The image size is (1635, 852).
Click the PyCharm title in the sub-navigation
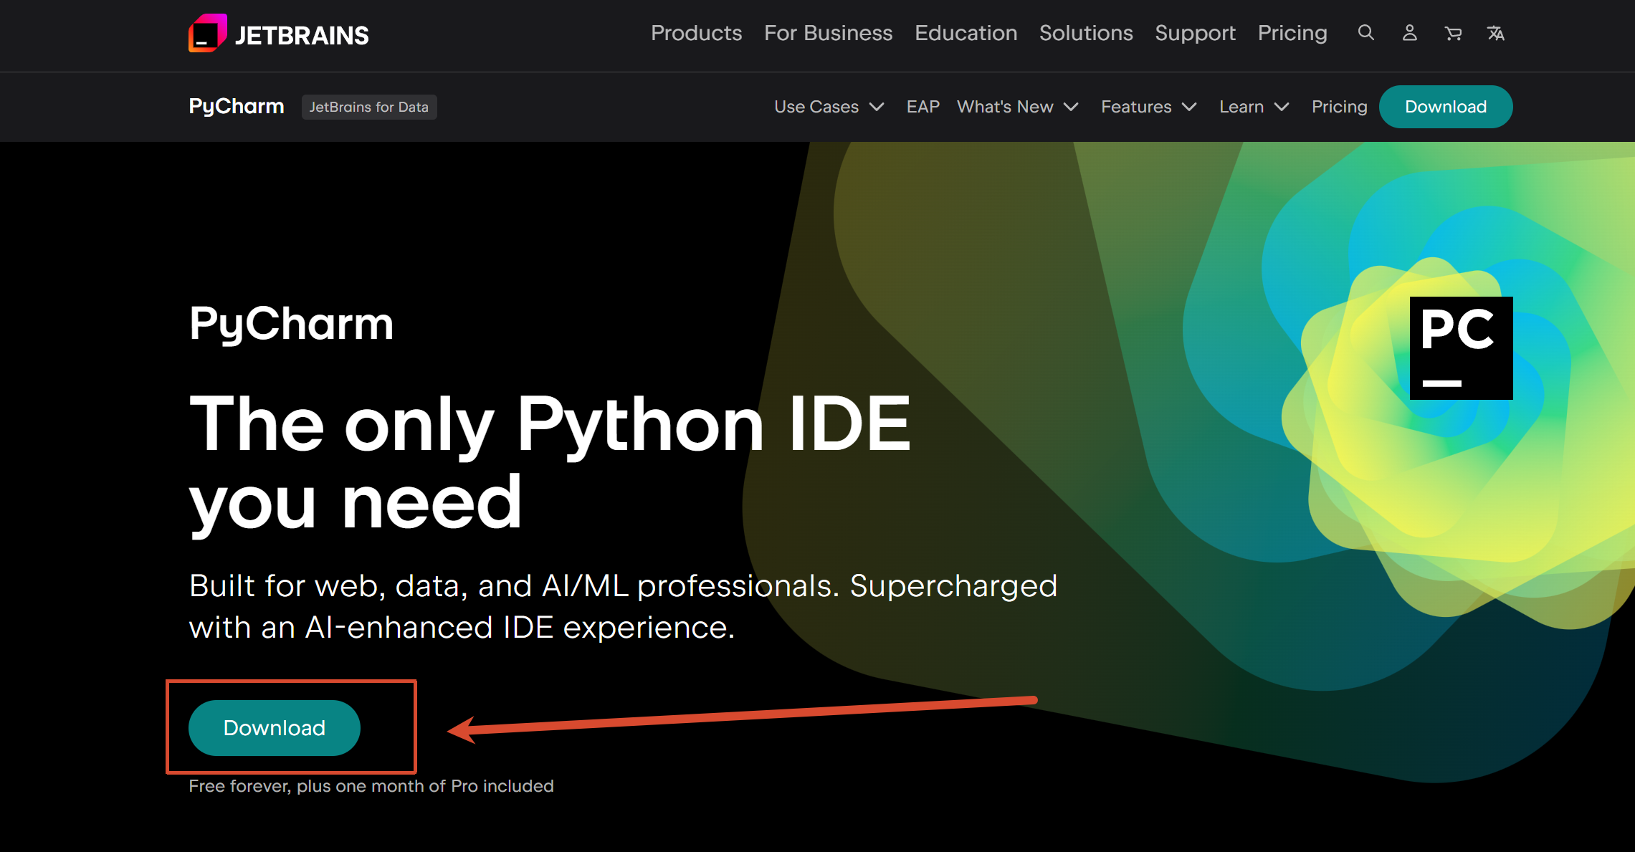coord(237,107)
